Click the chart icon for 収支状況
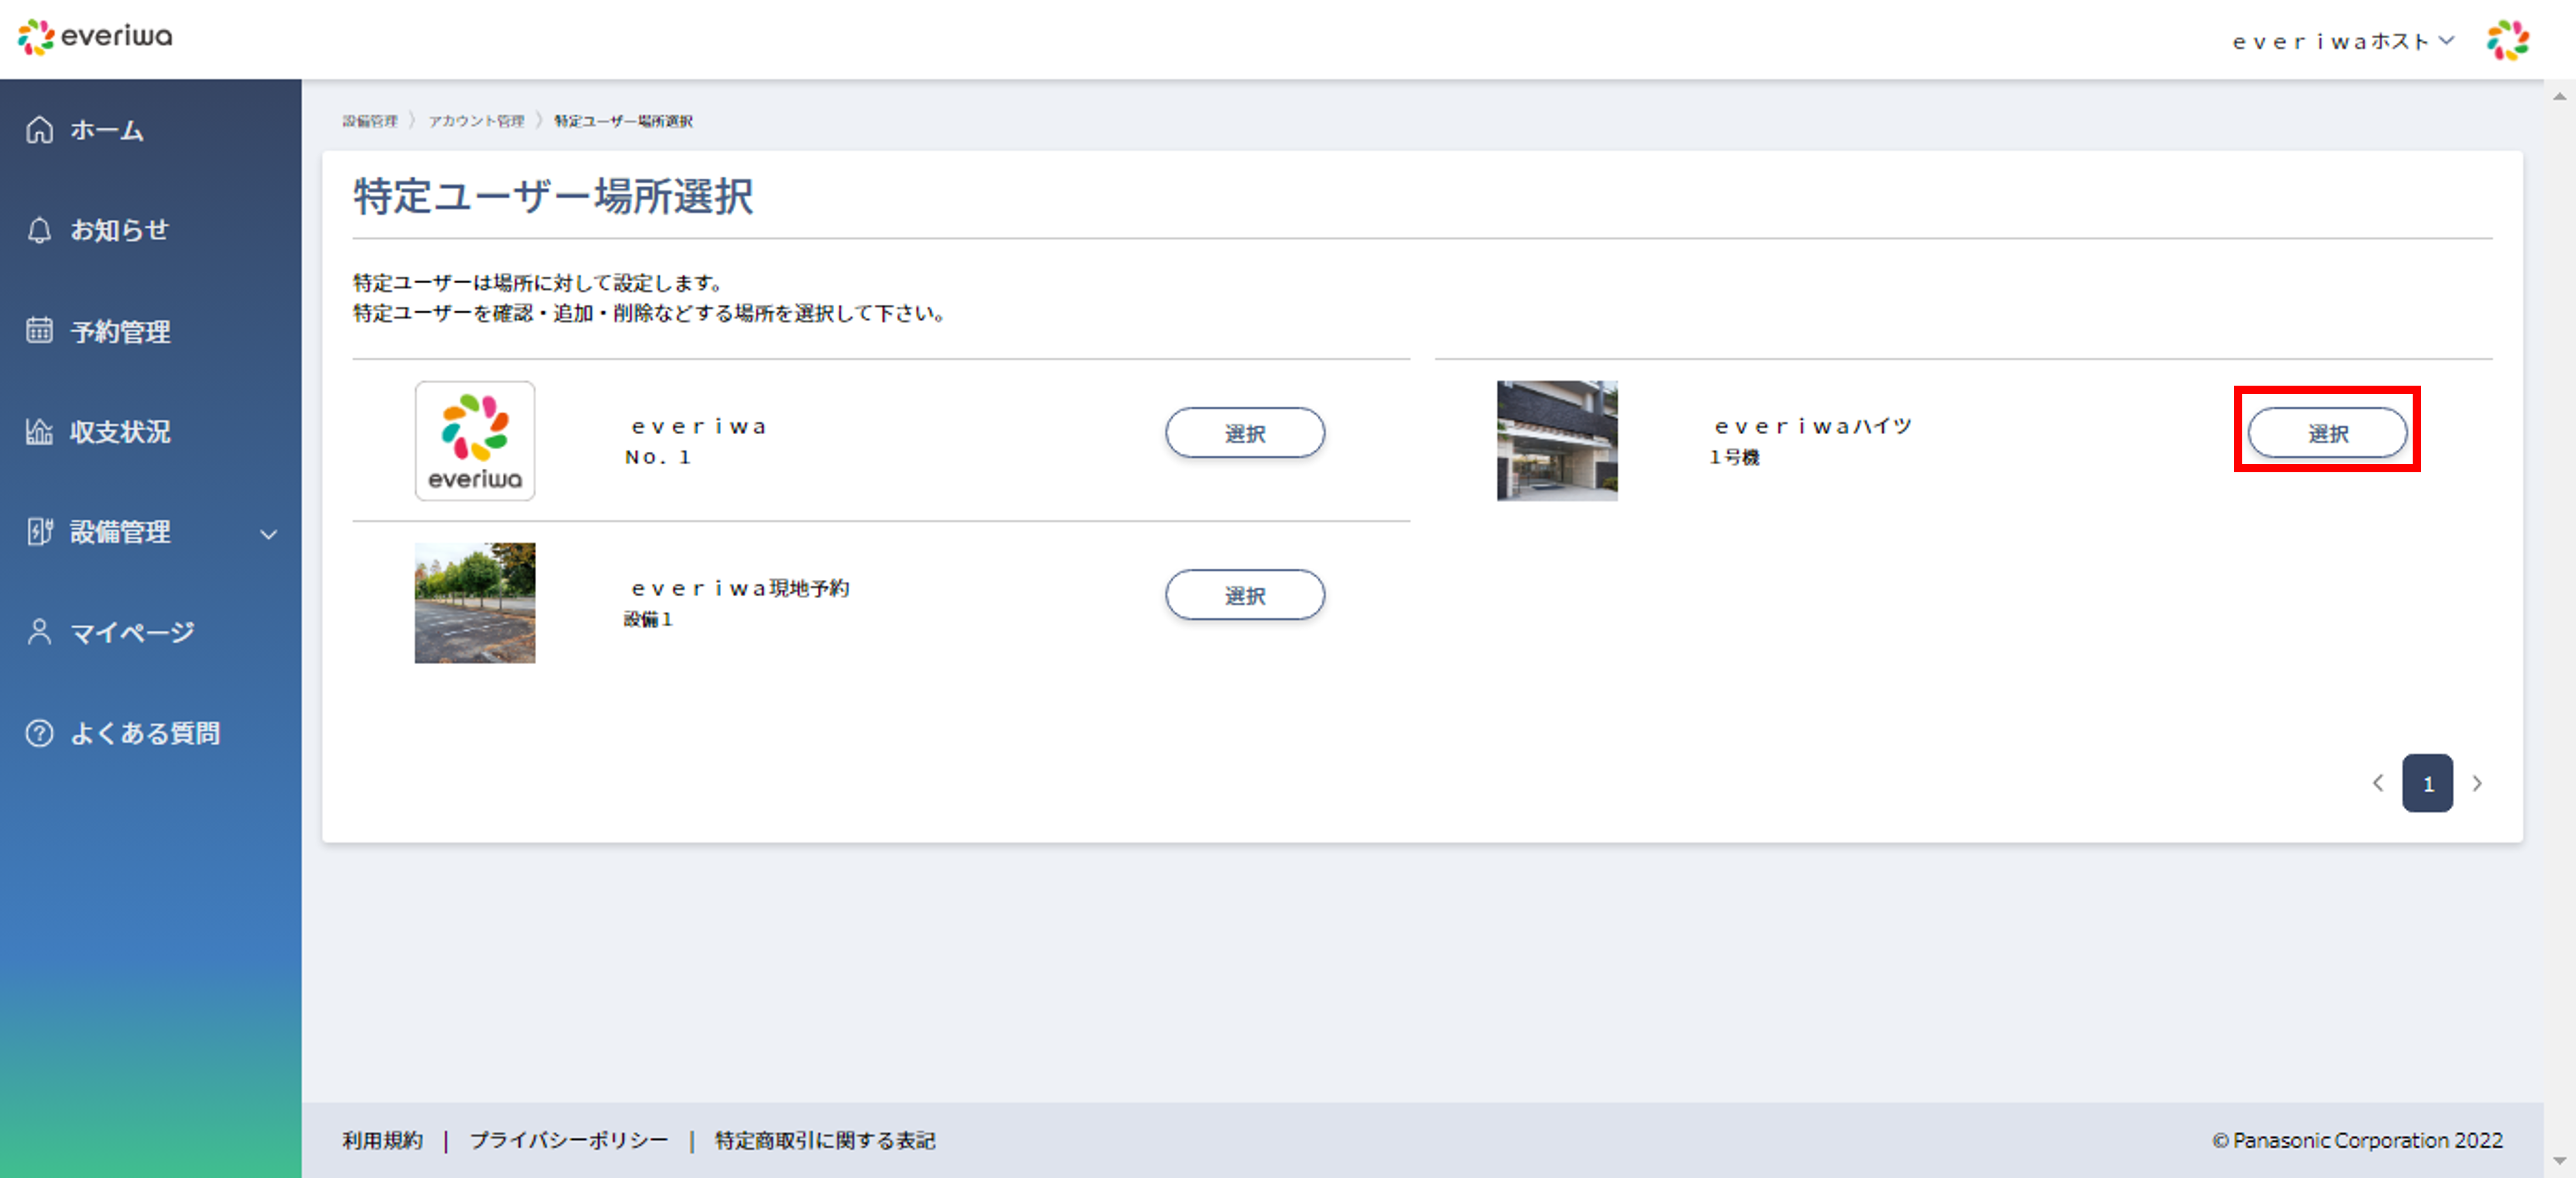Viewport: 2576px width, 1178px height. (x=39, y=432)
